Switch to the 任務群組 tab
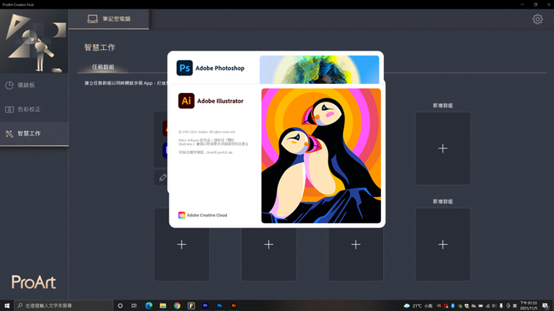Viewport: 554px width, 311px height. pyautogui.click(x=103, y=67)
